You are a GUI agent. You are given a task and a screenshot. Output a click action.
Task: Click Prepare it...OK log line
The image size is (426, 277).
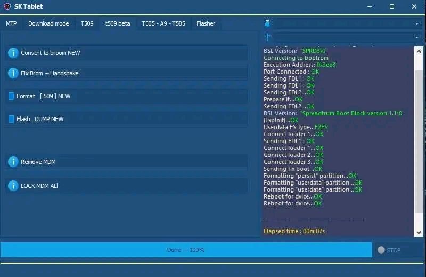(x=283, y=99)
